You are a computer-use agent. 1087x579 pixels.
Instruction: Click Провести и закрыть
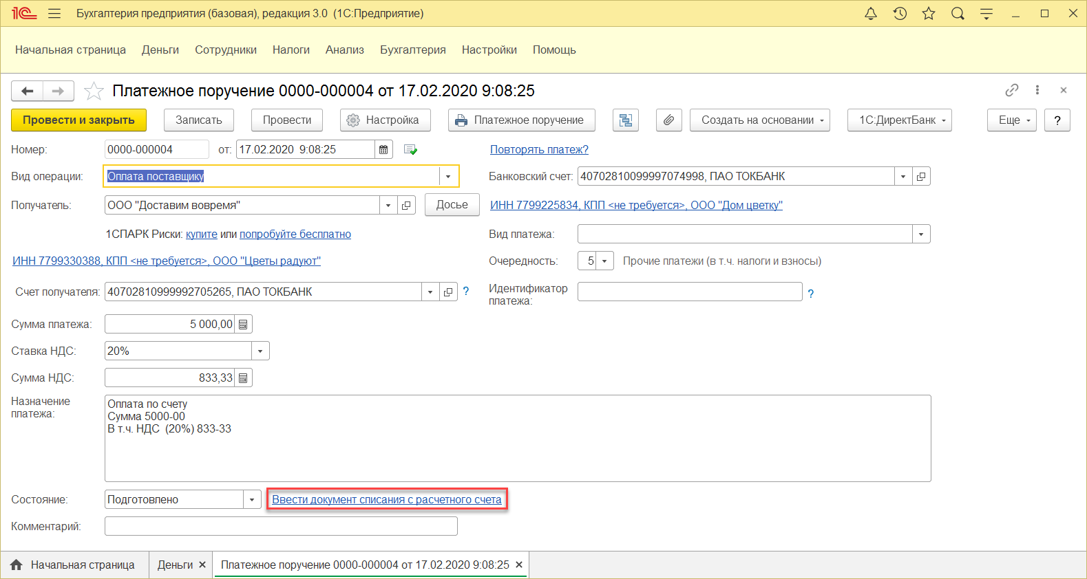(78, 120)
